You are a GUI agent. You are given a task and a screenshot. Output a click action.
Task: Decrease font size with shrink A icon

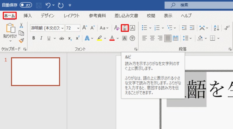(x=93, y=28)
